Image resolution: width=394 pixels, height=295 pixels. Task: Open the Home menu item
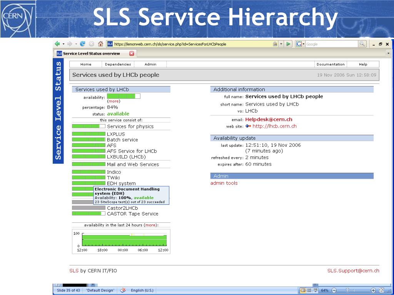(86, 64)
